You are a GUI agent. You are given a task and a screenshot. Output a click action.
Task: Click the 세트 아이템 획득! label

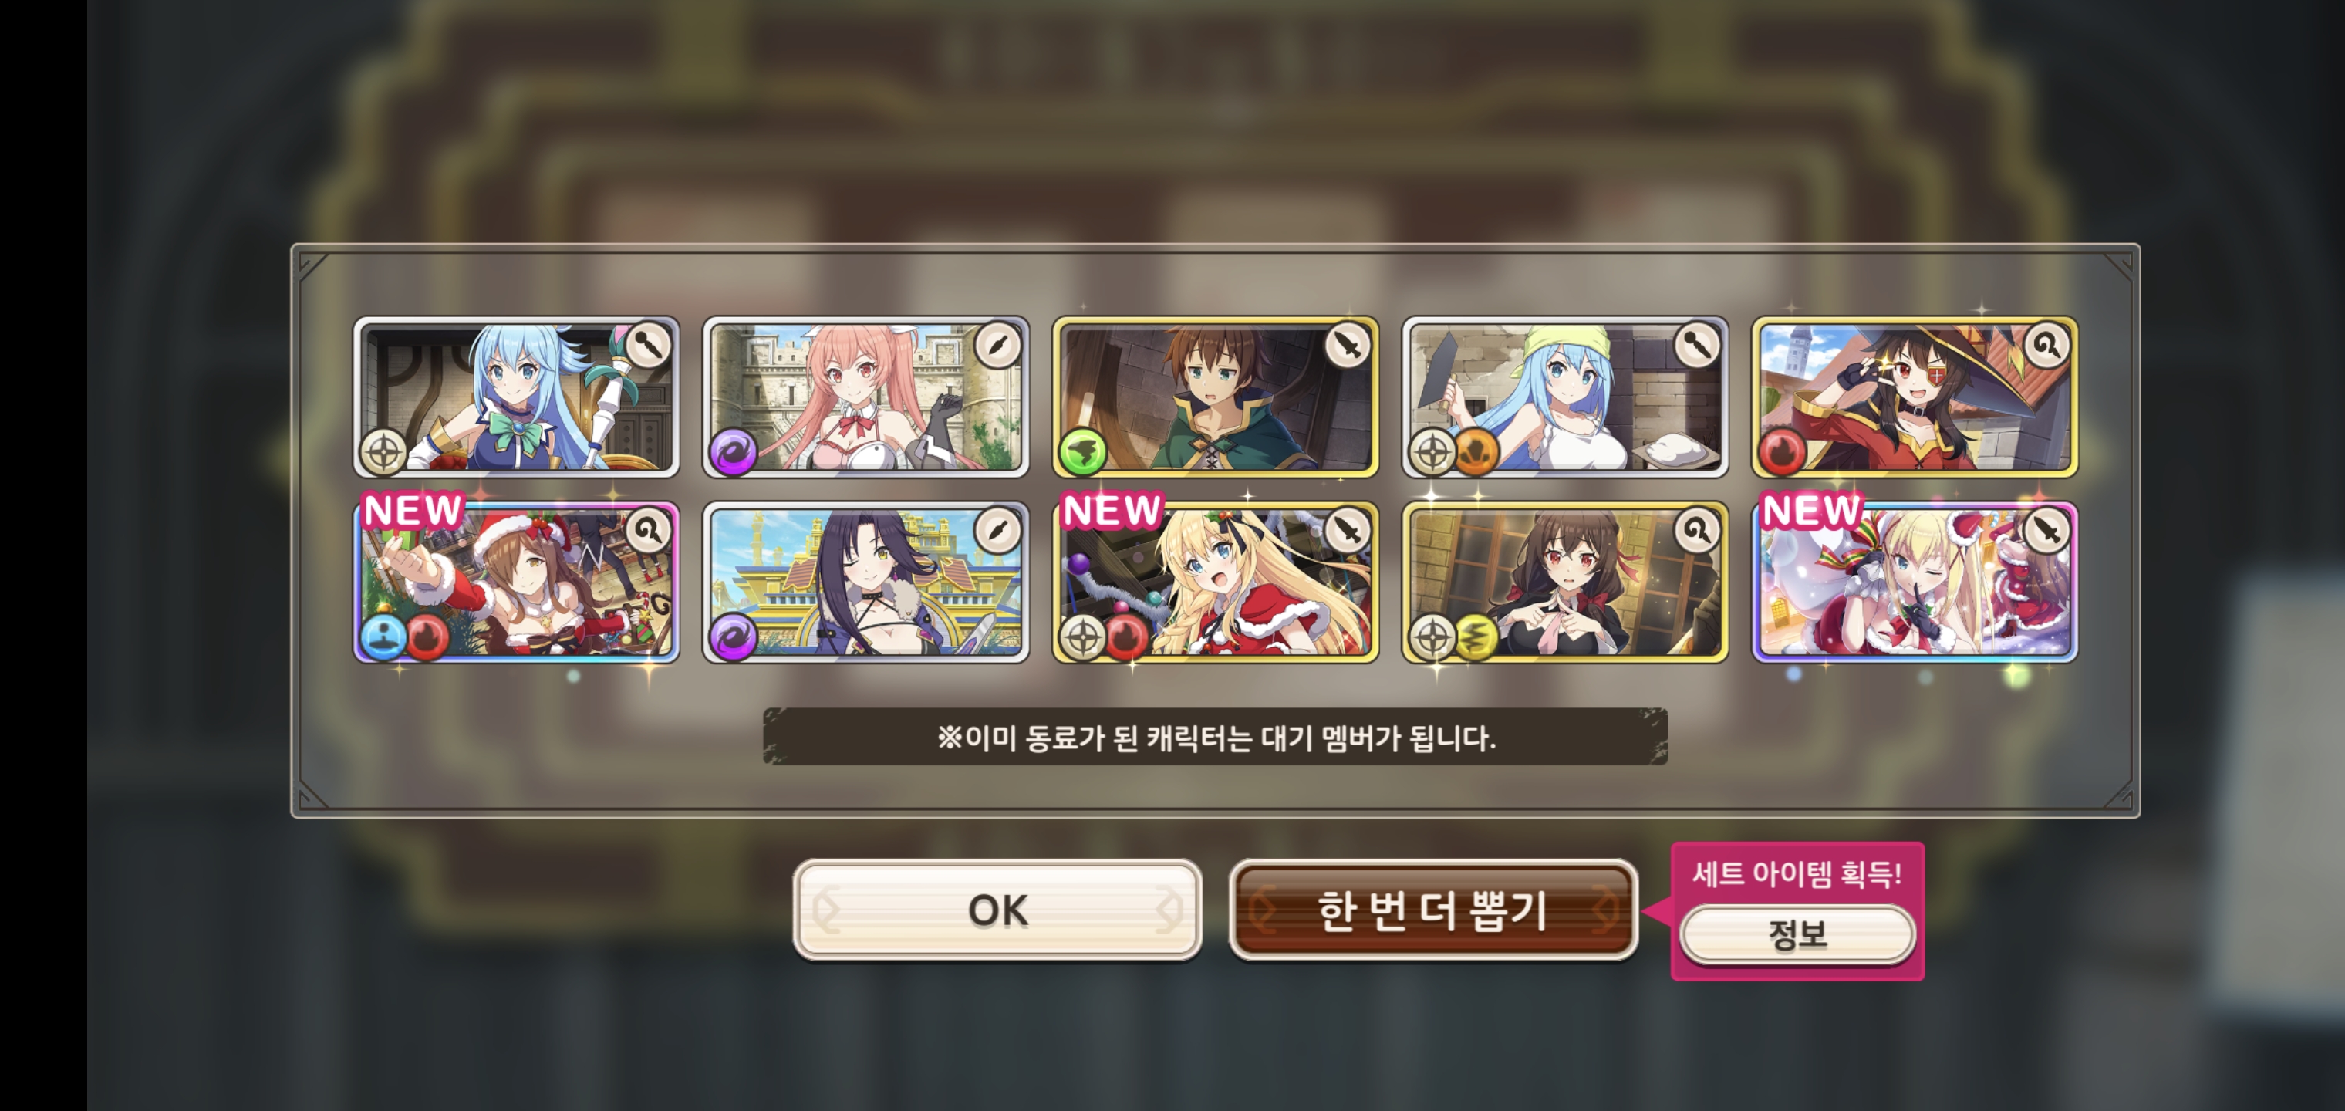tap(1797, 874)
